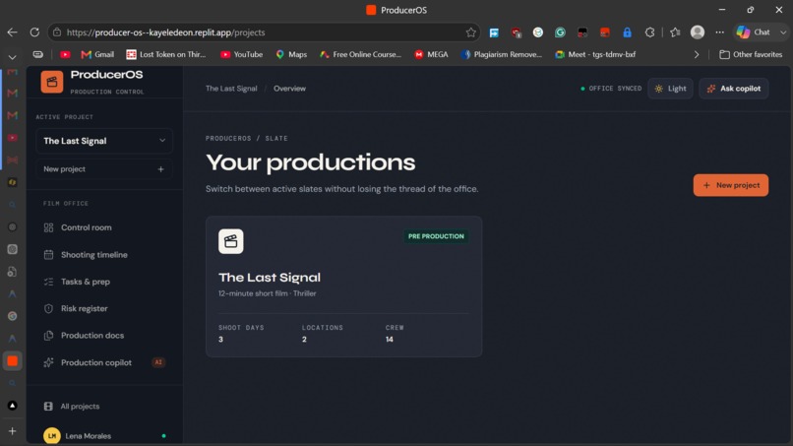Expand The Last Signal project dropdown

click(x=104, y=141)
